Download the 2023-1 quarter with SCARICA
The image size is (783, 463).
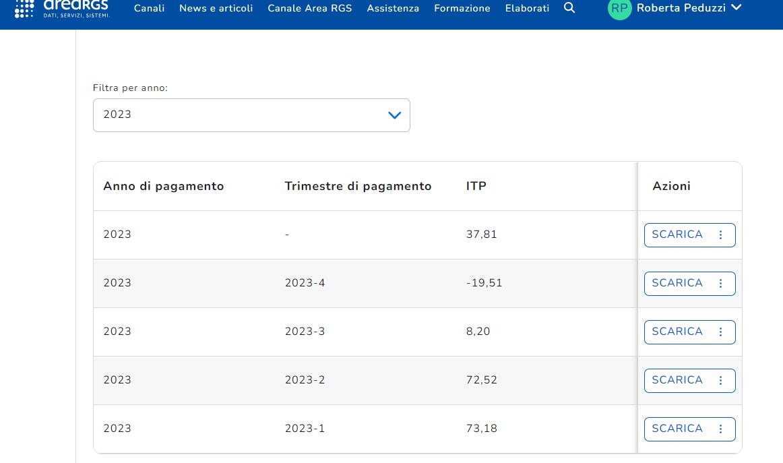pyautogui.click(x=677, y=429)
